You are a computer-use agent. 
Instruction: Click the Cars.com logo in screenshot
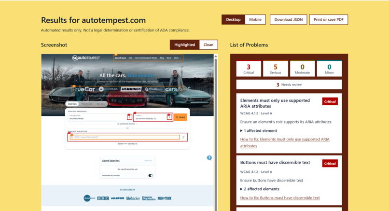(x=173, y=89)
